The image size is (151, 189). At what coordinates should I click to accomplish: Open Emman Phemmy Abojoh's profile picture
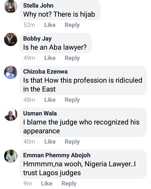click(11, 156)
